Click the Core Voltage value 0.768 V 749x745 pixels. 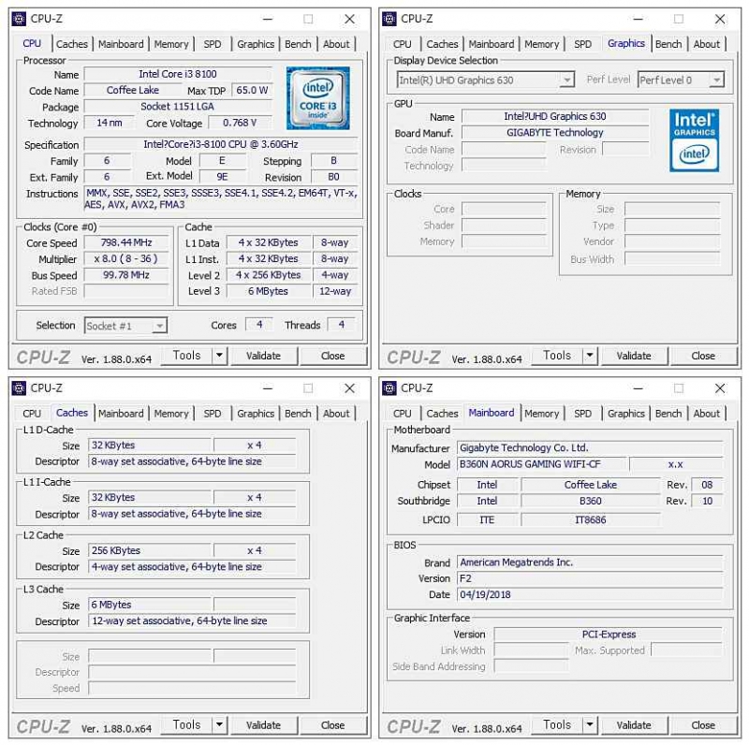241,123
